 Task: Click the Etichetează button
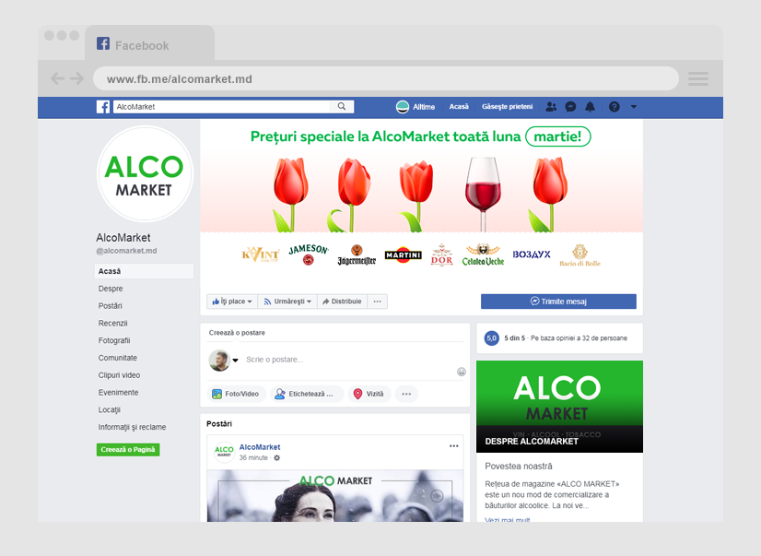click(307, 394)
